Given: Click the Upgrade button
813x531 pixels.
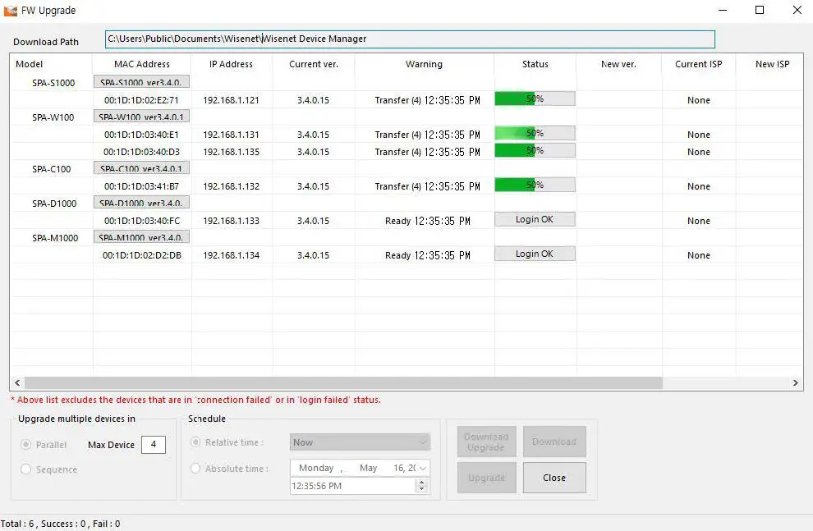Looking at the screenshot, I should pyautogui.click(x=486, y=478).
